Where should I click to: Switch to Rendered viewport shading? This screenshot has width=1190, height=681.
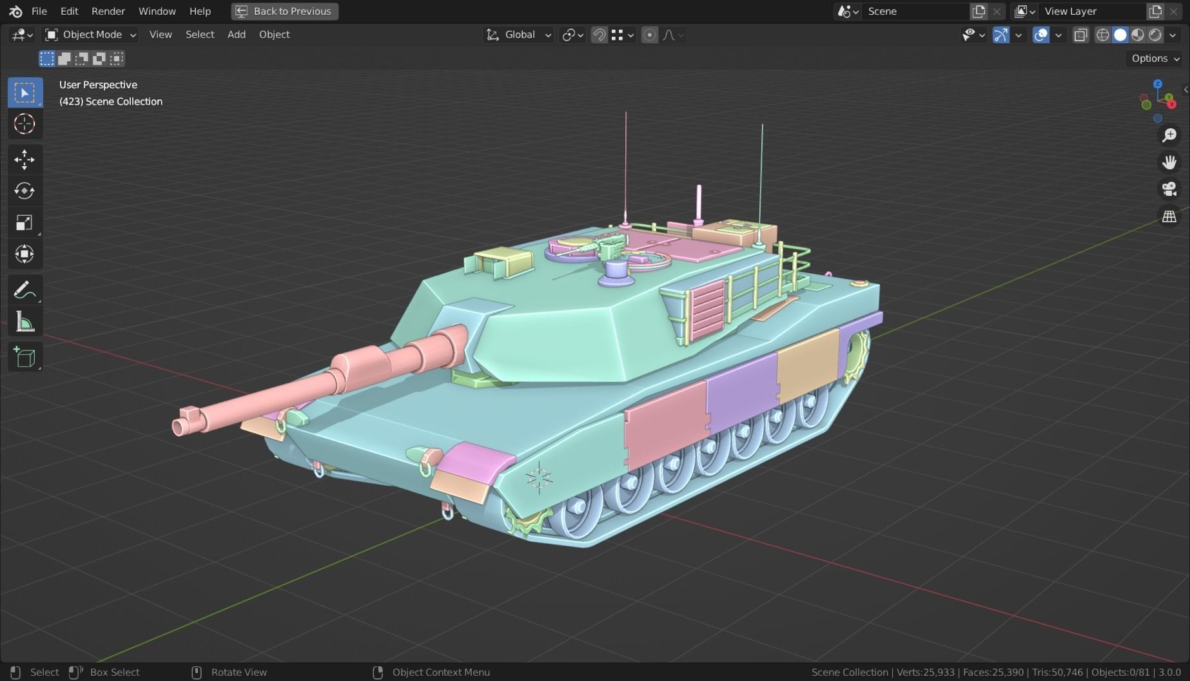(x=1155, y=35)
